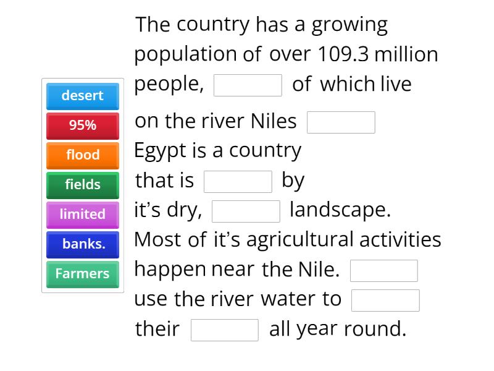
Task: Click the sentence starting with "The country"
Action: point(261,25)
